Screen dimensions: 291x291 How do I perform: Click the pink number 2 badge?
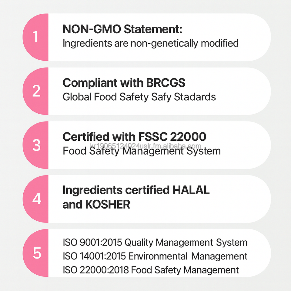[36, 91]
